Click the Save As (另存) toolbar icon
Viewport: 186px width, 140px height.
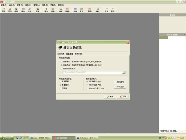(16, 10)
